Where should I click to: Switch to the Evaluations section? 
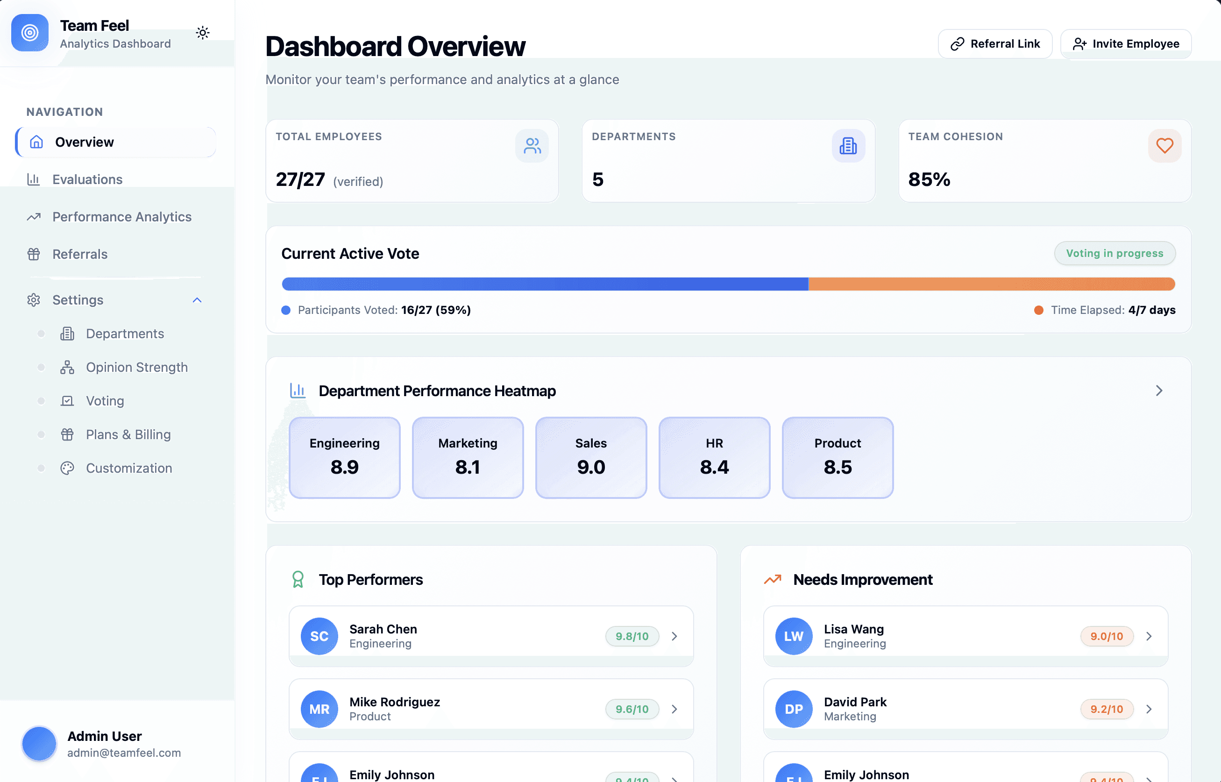87,179
